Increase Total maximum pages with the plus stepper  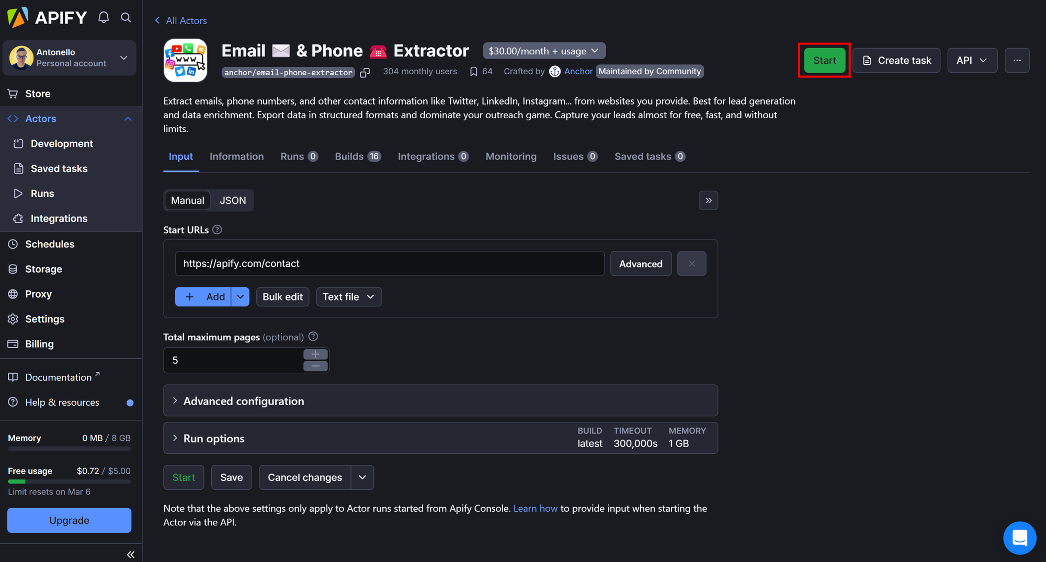click(315, 354)
